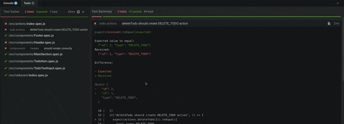The image size is (344, 124).
Task: Open /src/components/Header.spec.js suite
Action: [32, 42]
